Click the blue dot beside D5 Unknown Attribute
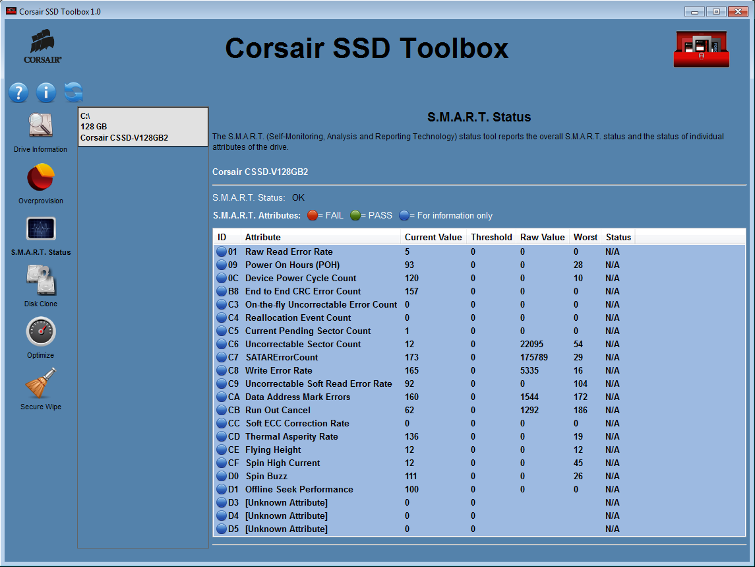This screenshot has width=755, height=567. (222, 529)
